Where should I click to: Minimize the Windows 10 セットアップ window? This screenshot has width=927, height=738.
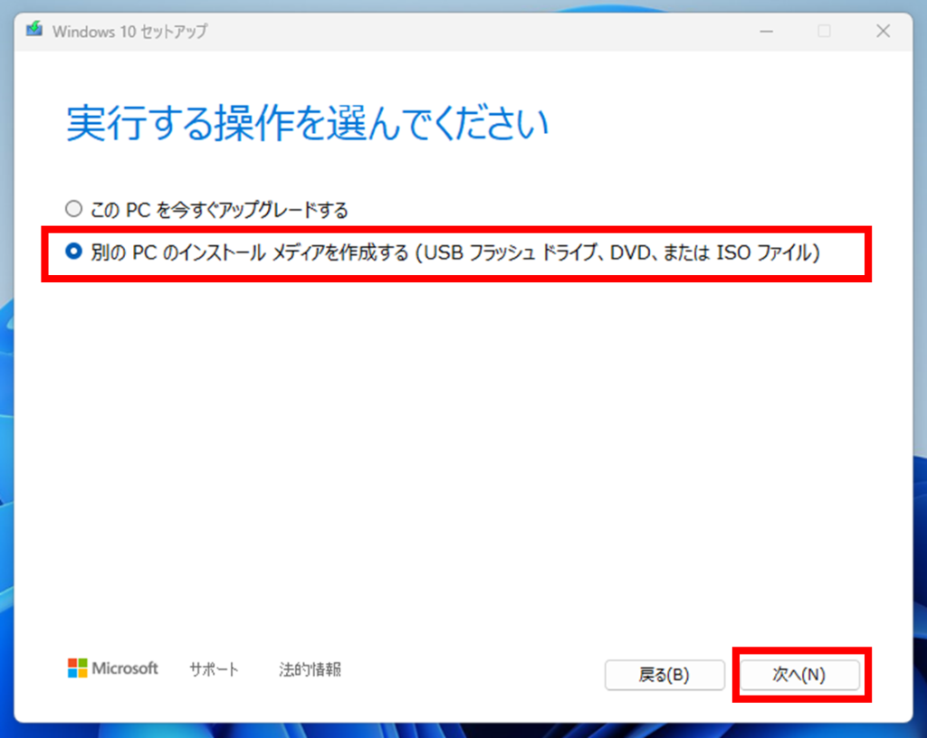[766, 32]
